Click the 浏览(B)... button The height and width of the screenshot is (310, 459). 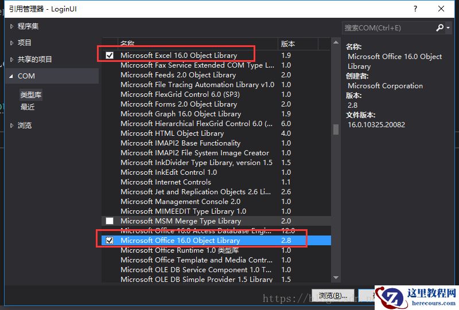pos(333,295)
